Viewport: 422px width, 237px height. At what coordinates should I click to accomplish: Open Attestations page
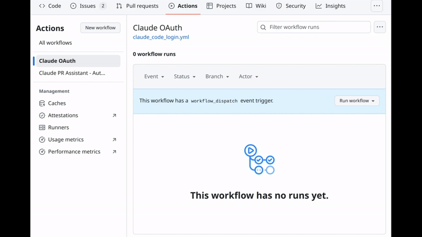click(x=78, y=115)
